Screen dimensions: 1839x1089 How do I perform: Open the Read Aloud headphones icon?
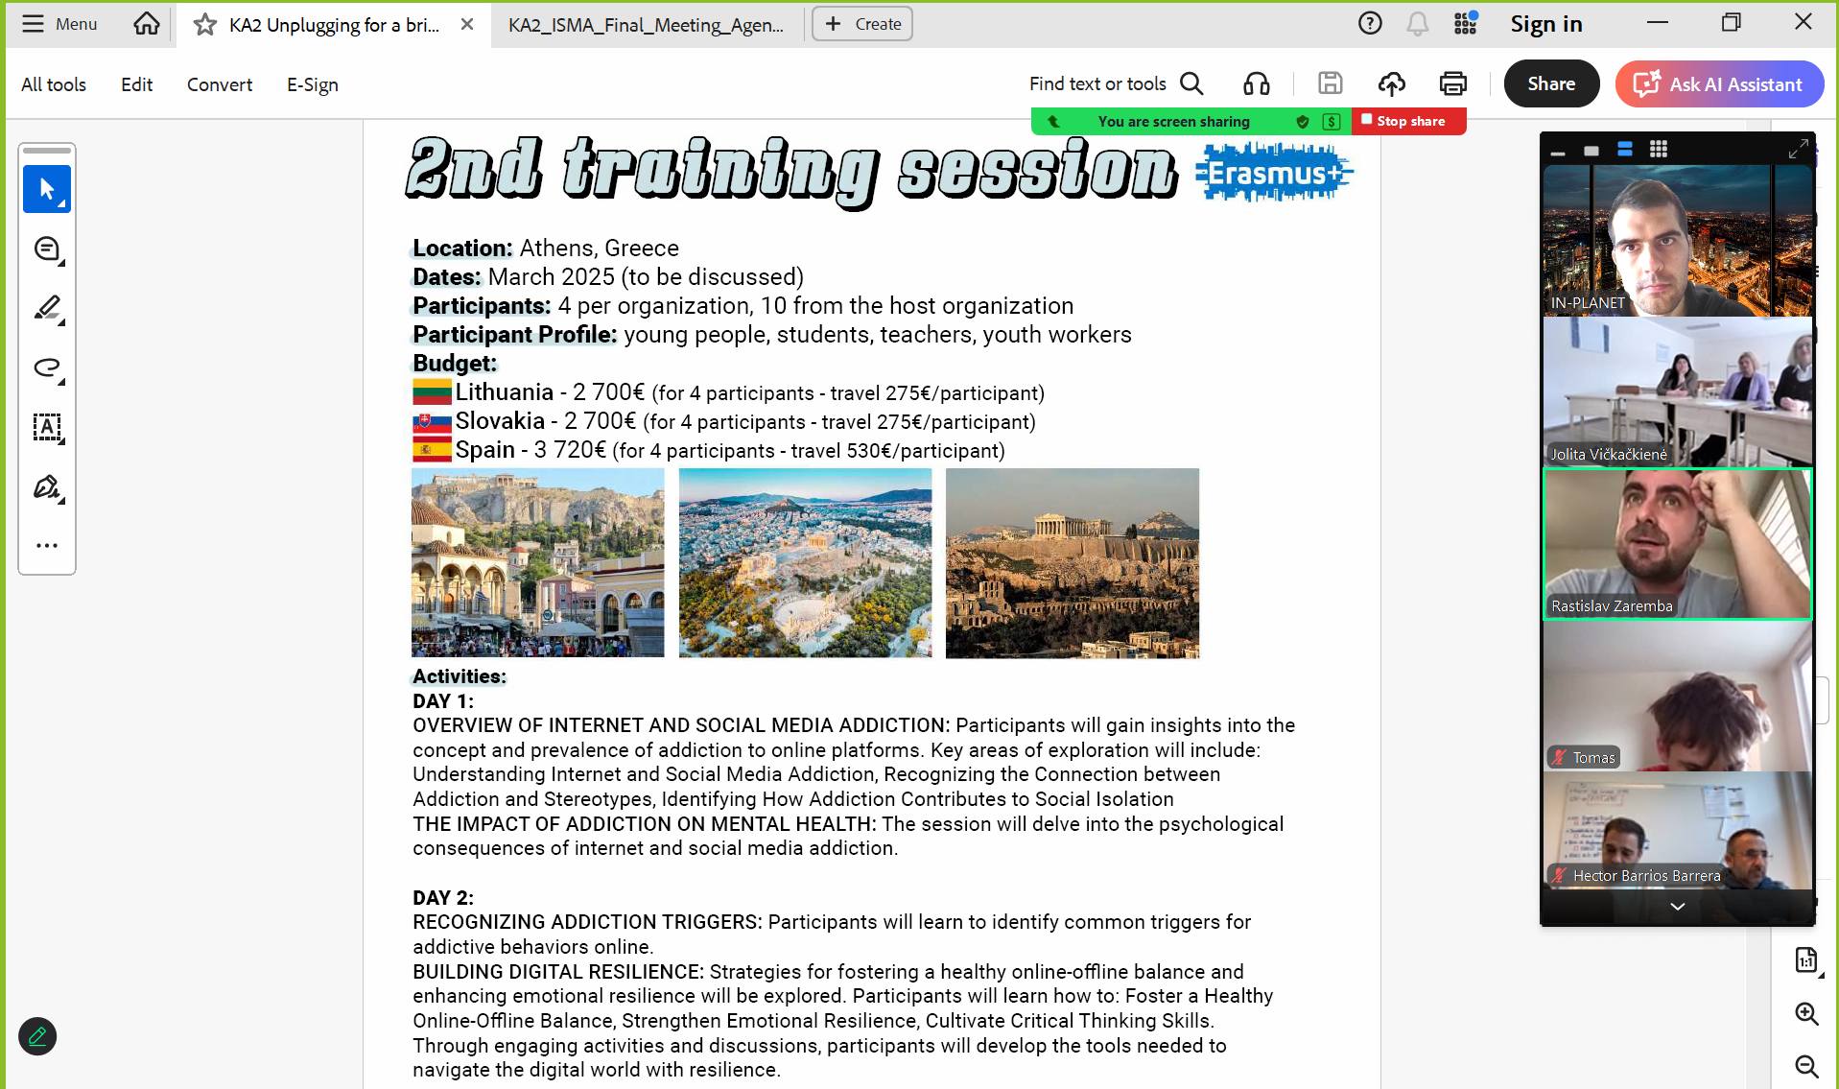click(x=1256, y=84)
